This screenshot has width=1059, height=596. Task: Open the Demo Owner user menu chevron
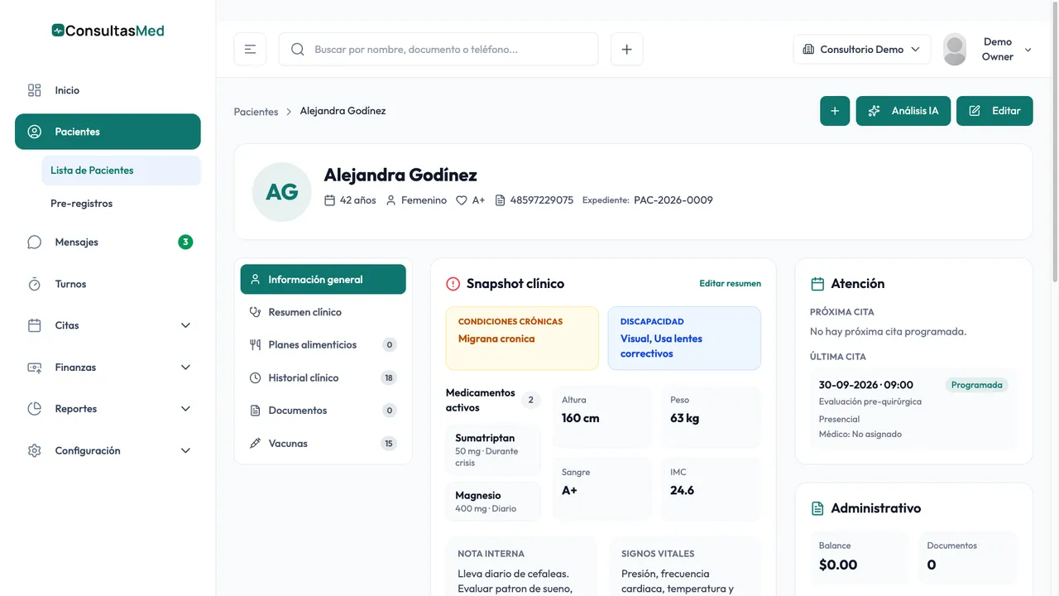pos(1028,50)
